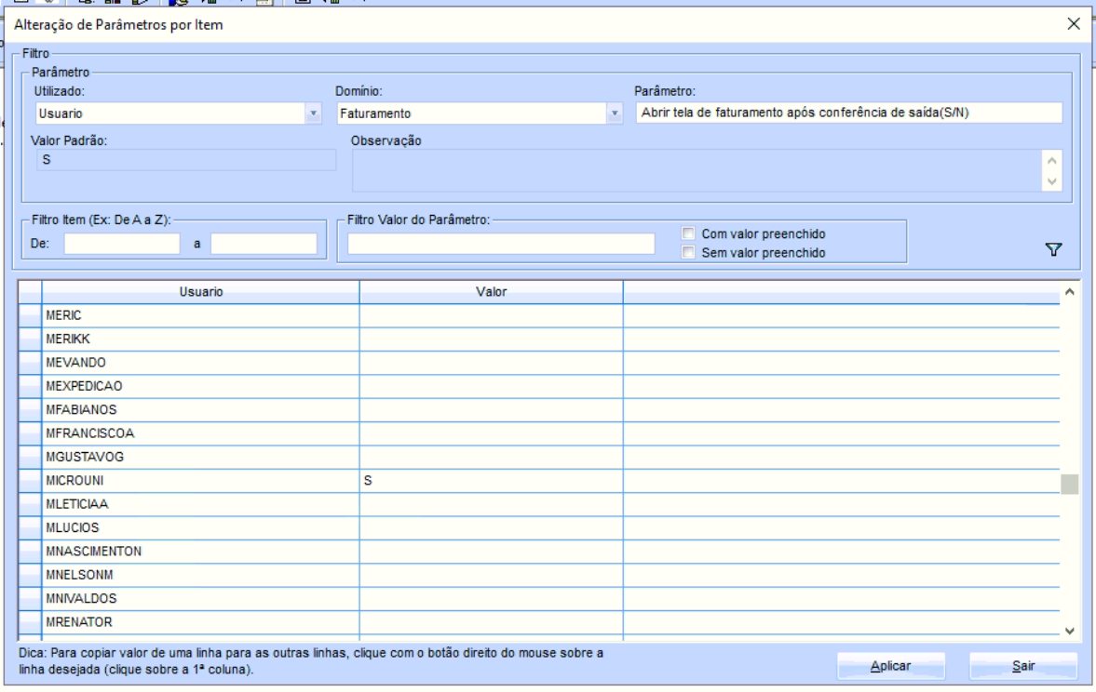Select row marker for MICROUNI

tap(30, 481)
